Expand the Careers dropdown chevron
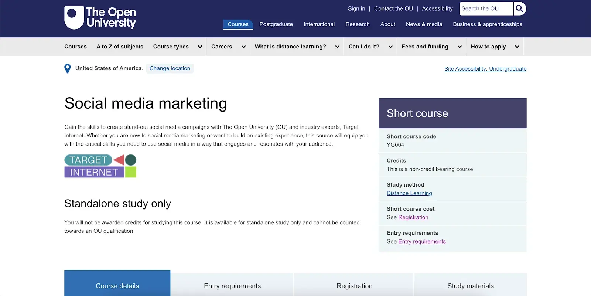The image size is (591, 296). coord(243,47)
